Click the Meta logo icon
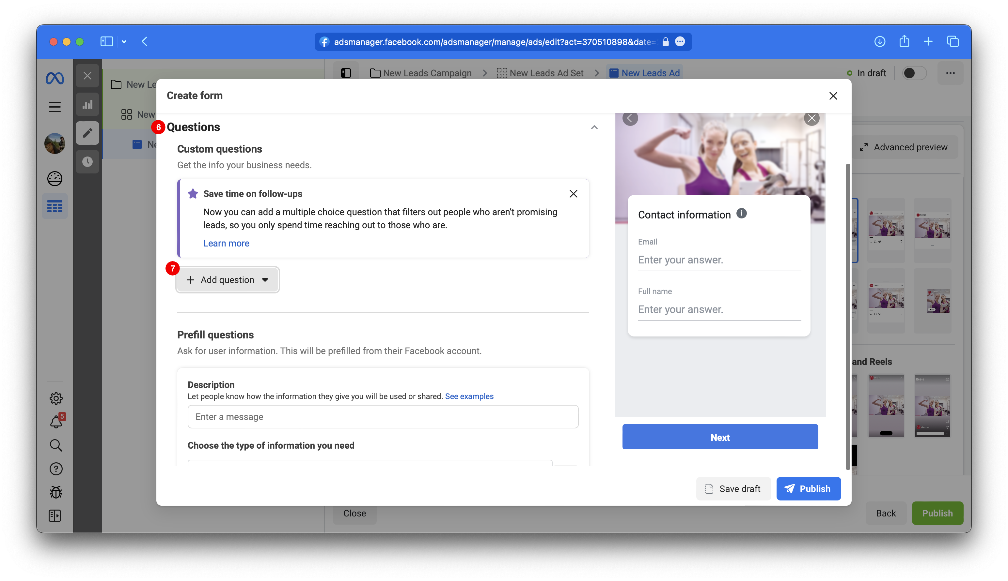This screenshot has width=1008, height=581. tap(55, 78)
